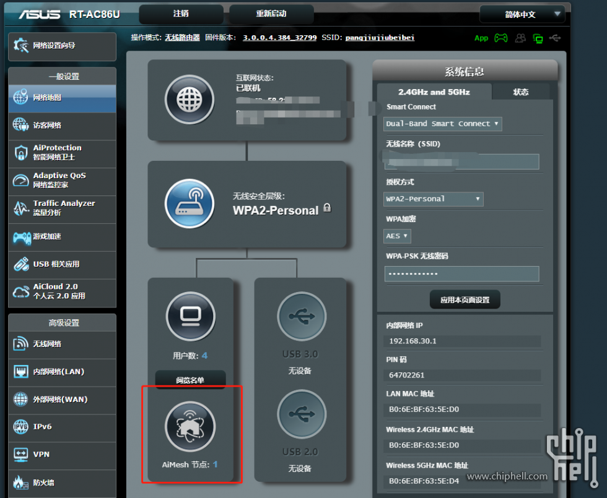Click the AiMesh node icon
Image resolution: width=607 pixels, height=498 pixels.
[x=190, y=426]
